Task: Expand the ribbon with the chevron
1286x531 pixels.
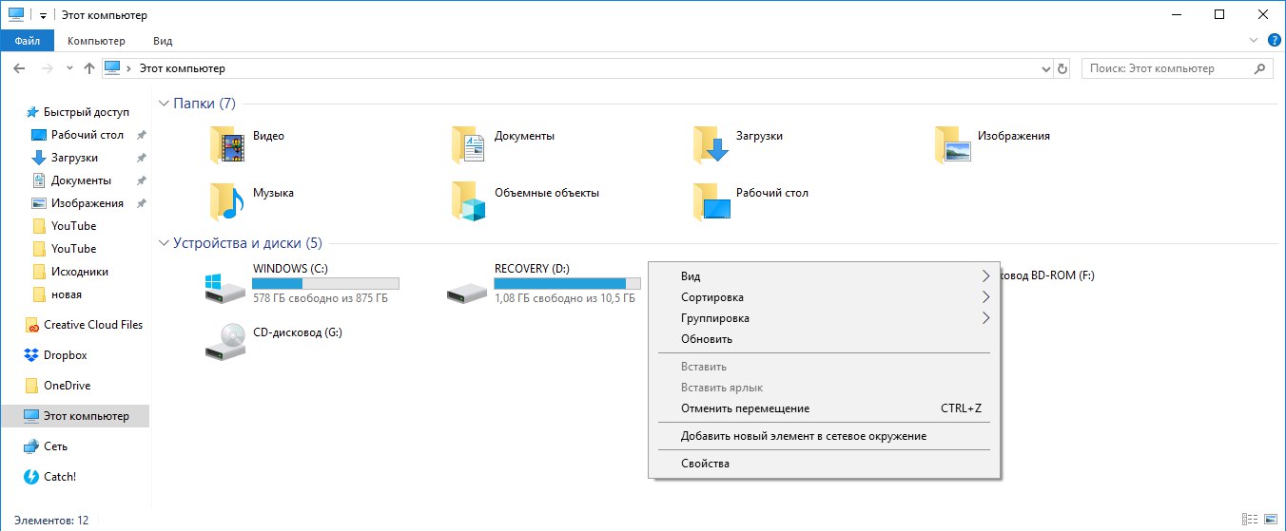Action: [x=1254, y=41]
